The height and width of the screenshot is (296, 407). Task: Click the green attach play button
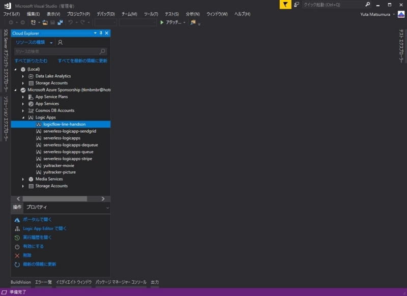(162, 22)
